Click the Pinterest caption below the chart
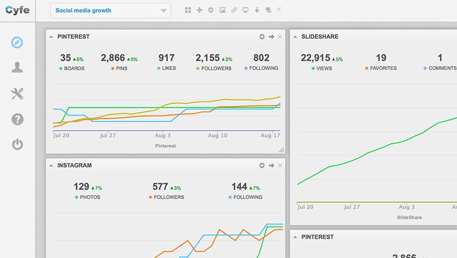This screenshot has width=457, height=258. coord(165,146)
